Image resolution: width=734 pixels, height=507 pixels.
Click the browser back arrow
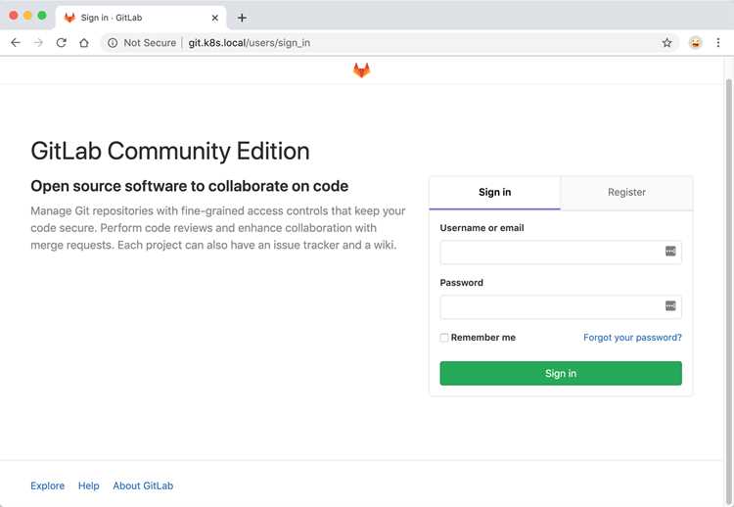tap(16, 43)
